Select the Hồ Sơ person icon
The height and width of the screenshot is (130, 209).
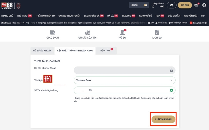click(122, 32)
